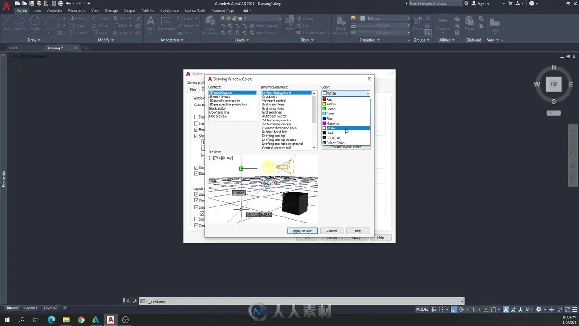This screenshot has height=326, width=579.
Task: Switch to the Annotate ribbon tab
Action: tap(55, 10)
